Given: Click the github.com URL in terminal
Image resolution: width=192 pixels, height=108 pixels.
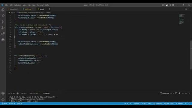Looking at the screenshot, I should [28, 99].
